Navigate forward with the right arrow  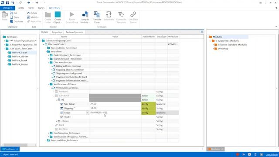37,3
